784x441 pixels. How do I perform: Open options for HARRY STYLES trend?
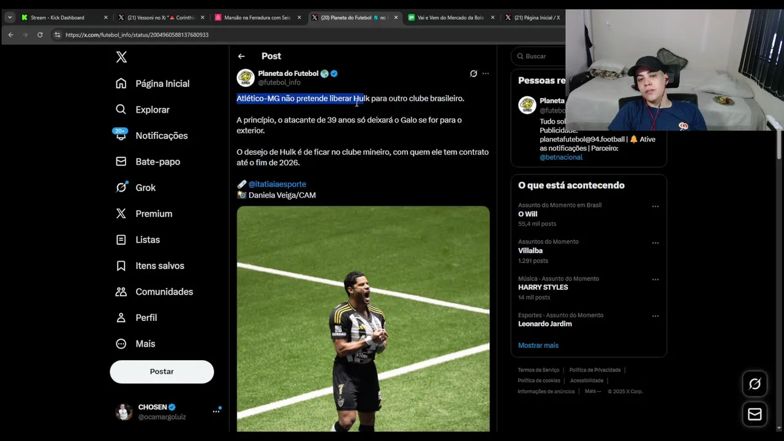(655, 280)
